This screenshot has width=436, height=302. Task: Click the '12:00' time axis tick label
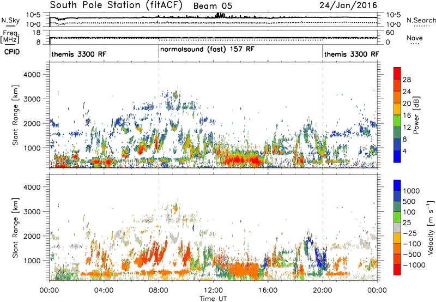213,291
